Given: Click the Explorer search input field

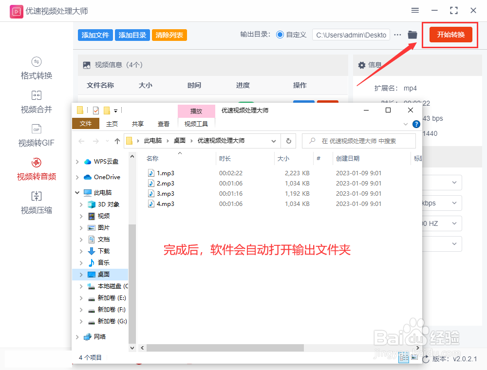Looking at the screenshot, I should 359,141.
